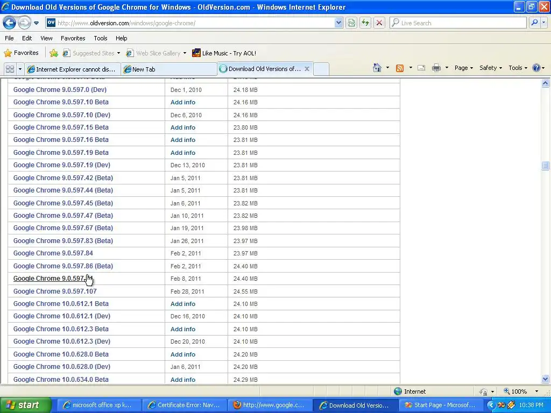Click the Refresh page icon
Viewport: 551px width, 413px height.
pos(365,23)
